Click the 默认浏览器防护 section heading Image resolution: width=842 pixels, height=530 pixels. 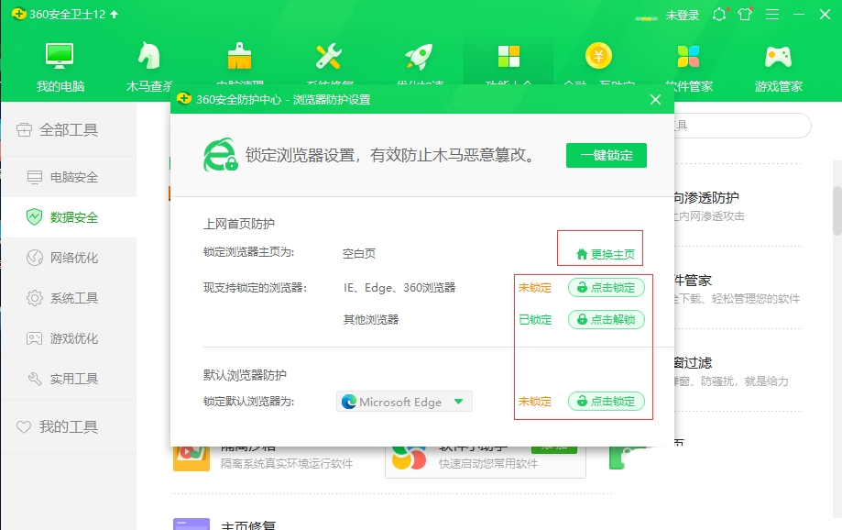pos(245,375)
